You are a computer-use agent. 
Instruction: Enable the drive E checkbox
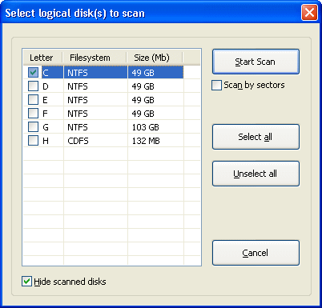(33, 99)
